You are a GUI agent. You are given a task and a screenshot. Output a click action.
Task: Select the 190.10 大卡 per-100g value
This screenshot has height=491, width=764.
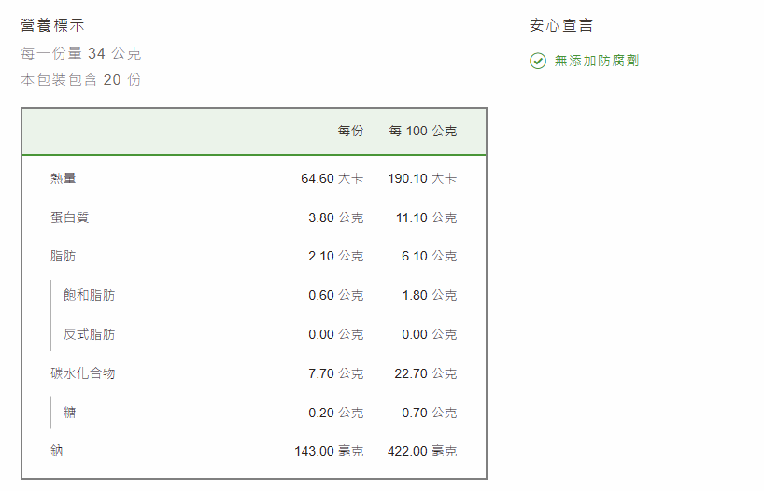(x=422, y=178)
